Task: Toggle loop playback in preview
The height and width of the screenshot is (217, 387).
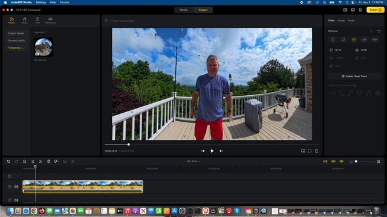Action: (303, 151)
